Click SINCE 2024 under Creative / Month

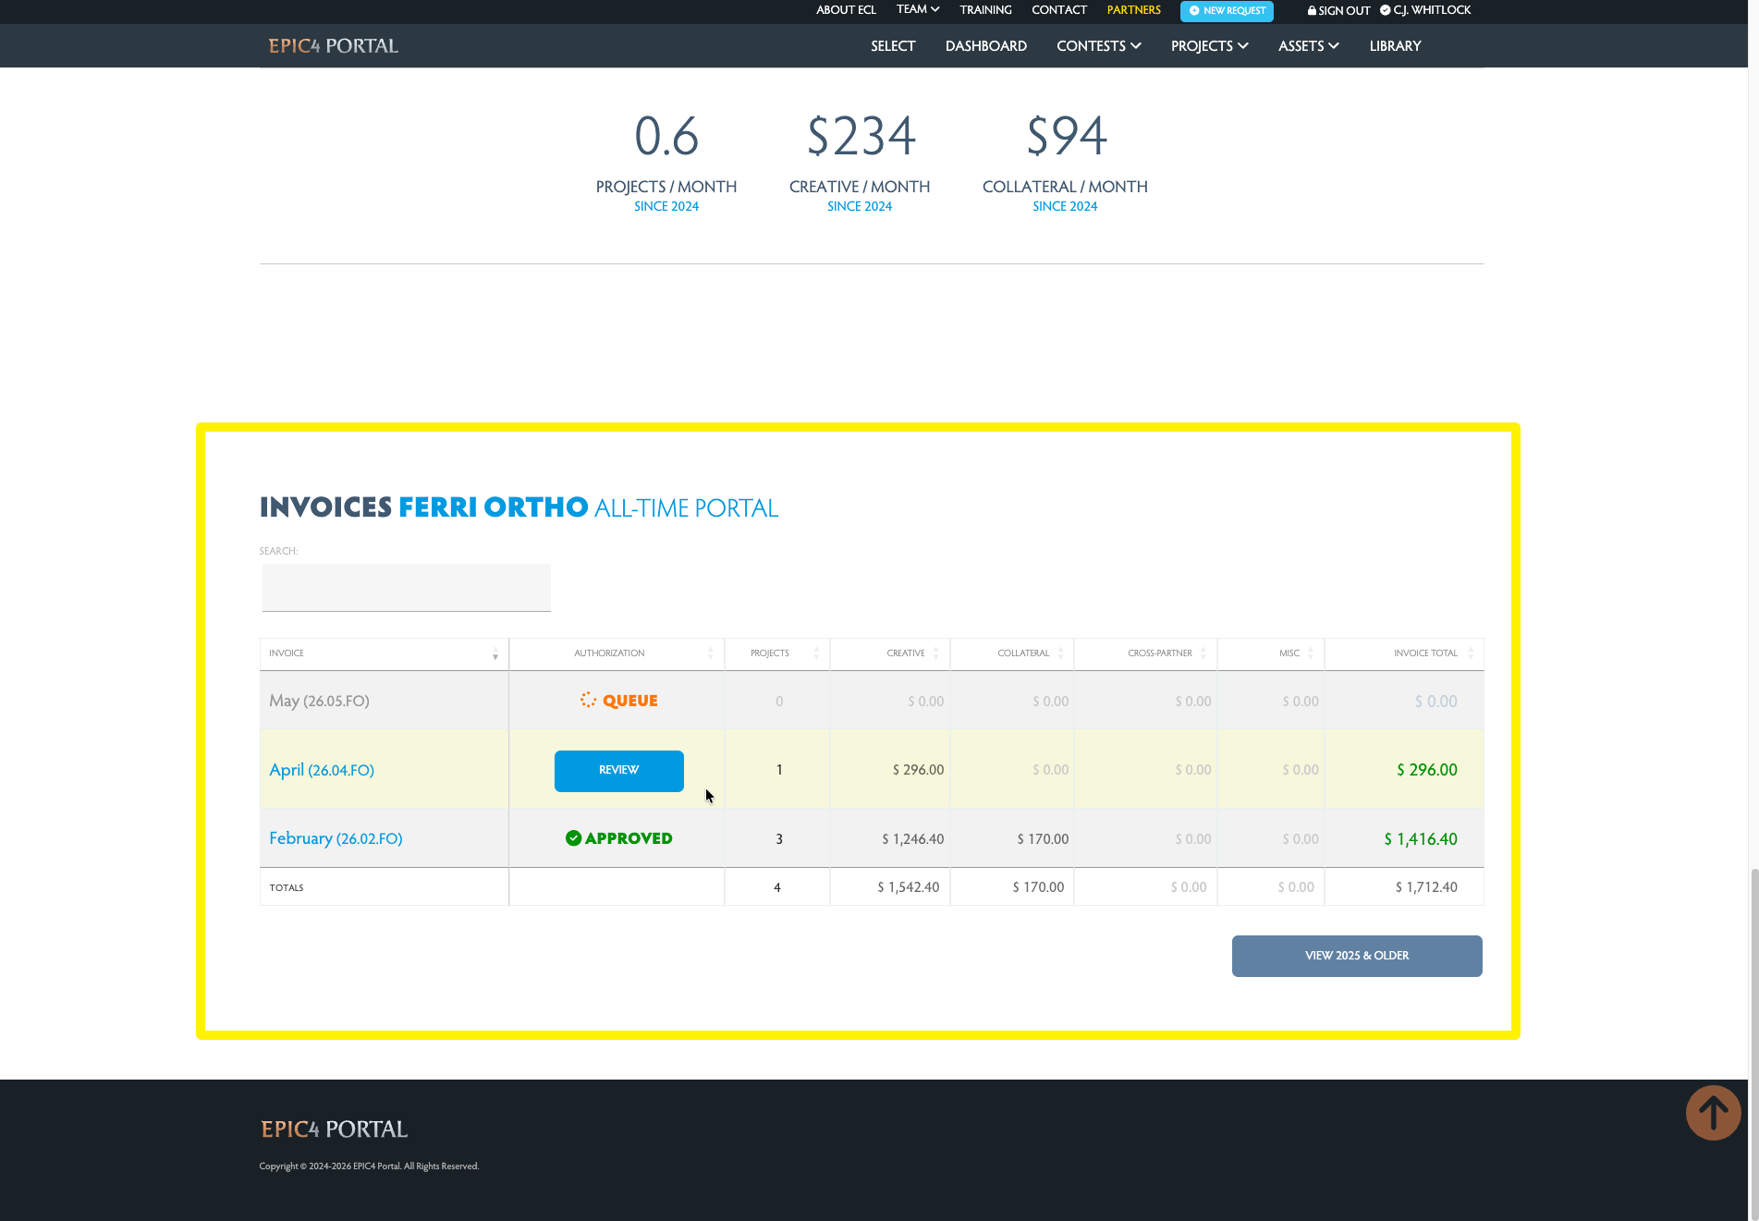[860, 207]
